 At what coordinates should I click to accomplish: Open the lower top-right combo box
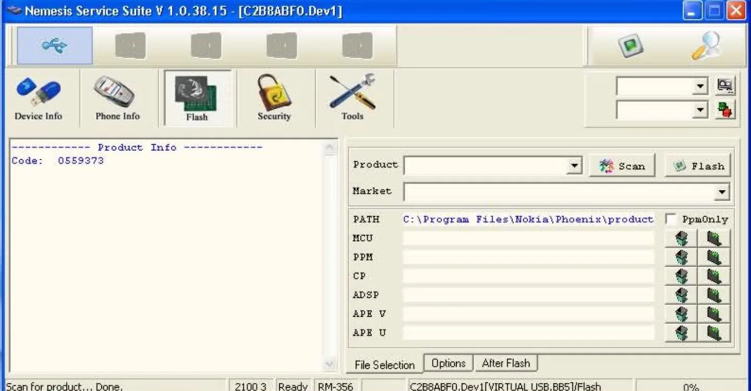(x=700, y=110)
